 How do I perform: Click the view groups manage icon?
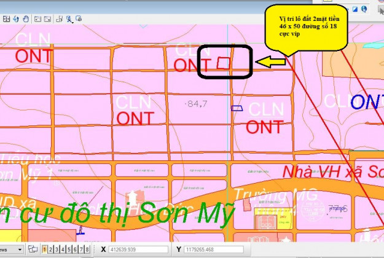pyautogui.click(x=33, y=249)
